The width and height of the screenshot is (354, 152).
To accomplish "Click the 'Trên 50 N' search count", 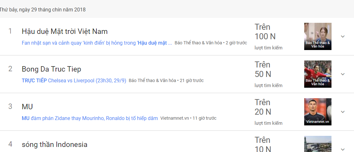I will (x=263, y=70).
